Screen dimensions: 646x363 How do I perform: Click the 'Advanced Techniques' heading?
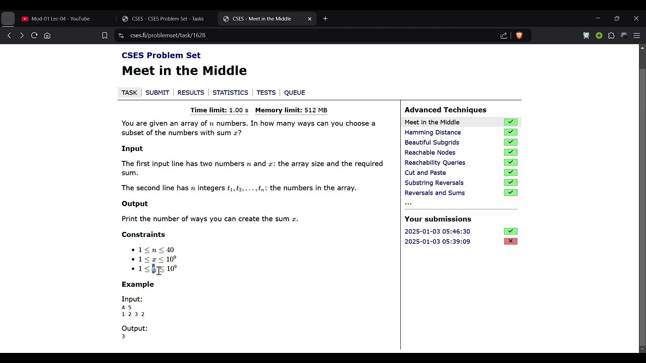(x=445, y=110)
